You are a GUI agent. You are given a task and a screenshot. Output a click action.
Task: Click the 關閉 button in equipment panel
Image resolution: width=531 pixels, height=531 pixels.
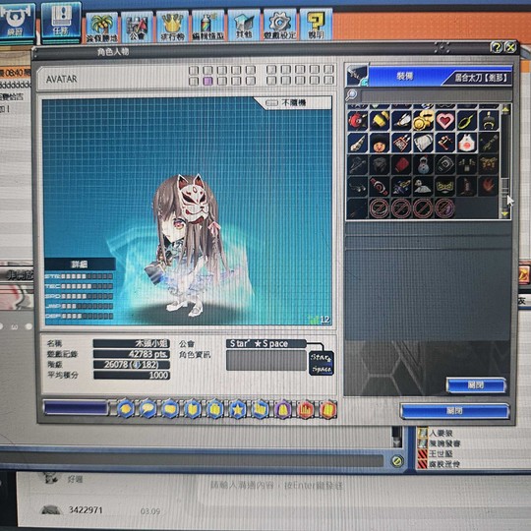476,385
